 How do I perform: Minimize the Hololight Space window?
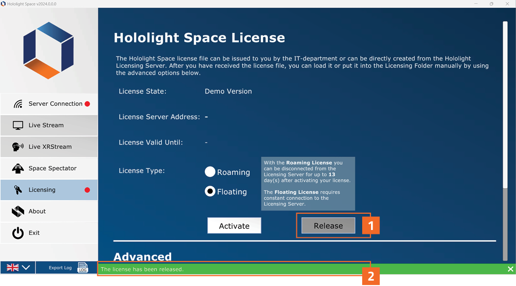pos(476,4)
